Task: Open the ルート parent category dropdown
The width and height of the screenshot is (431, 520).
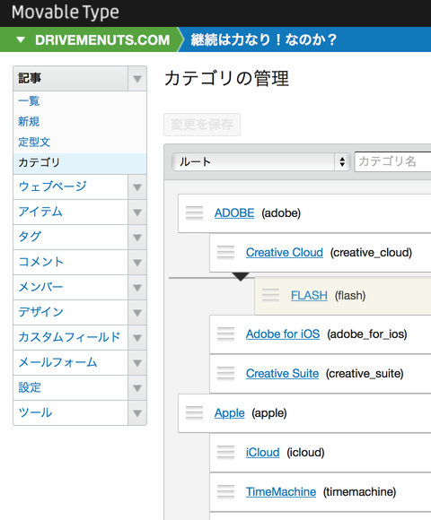Action: tap(261, 162)
